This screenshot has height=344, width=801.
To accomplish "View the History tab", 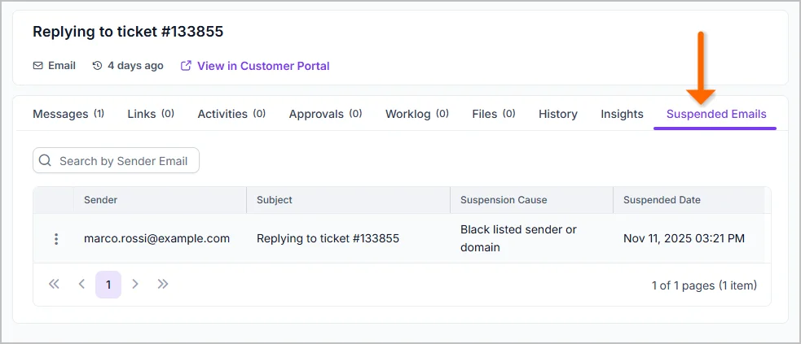I will tap(558, 114).
